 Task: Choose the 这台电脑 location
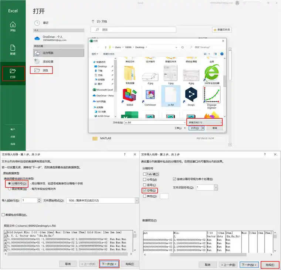click(x=58, y=53)
